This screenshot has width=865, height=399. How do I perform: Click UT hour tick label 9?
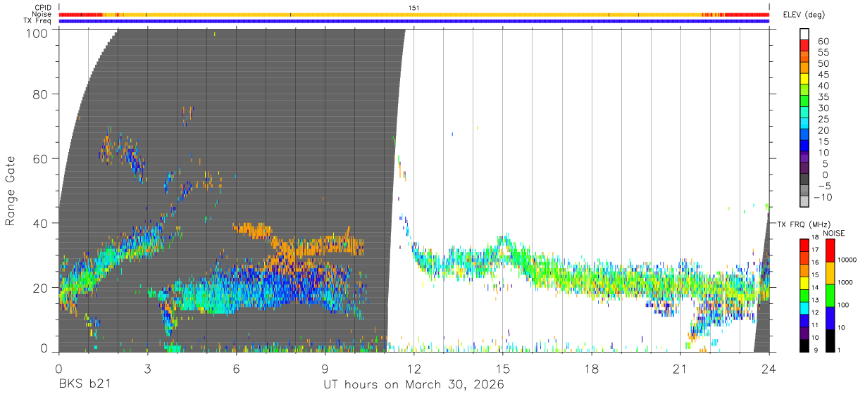click(325, 369)
